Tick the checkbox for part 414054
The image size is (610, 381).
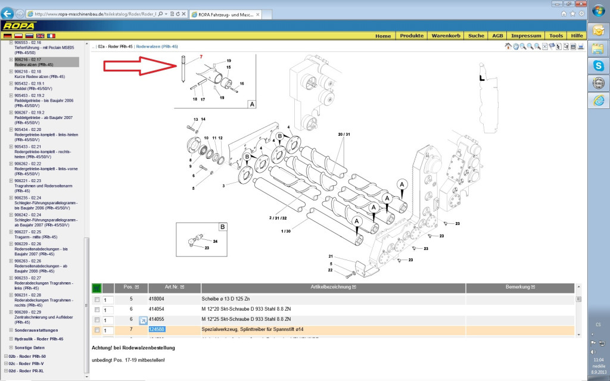pyautogui.click(x=97, y=310)
